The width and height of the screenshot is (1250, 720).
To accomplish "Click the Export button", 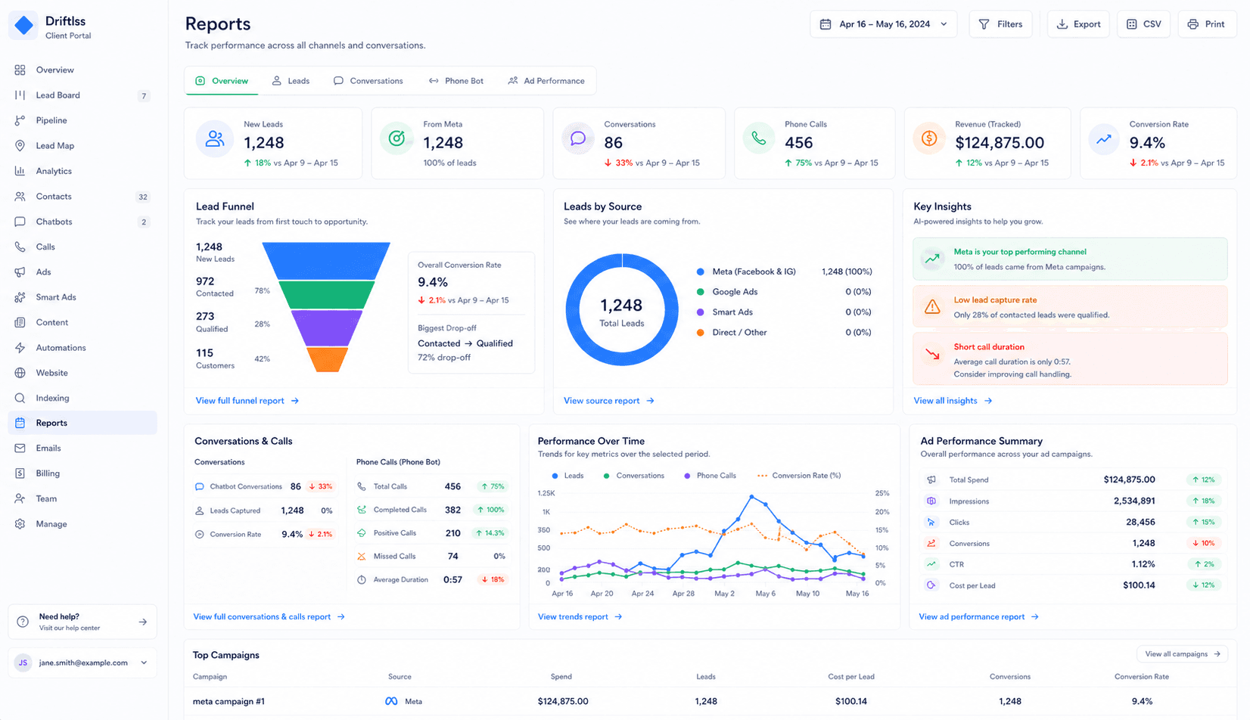I will [1078, 24].
